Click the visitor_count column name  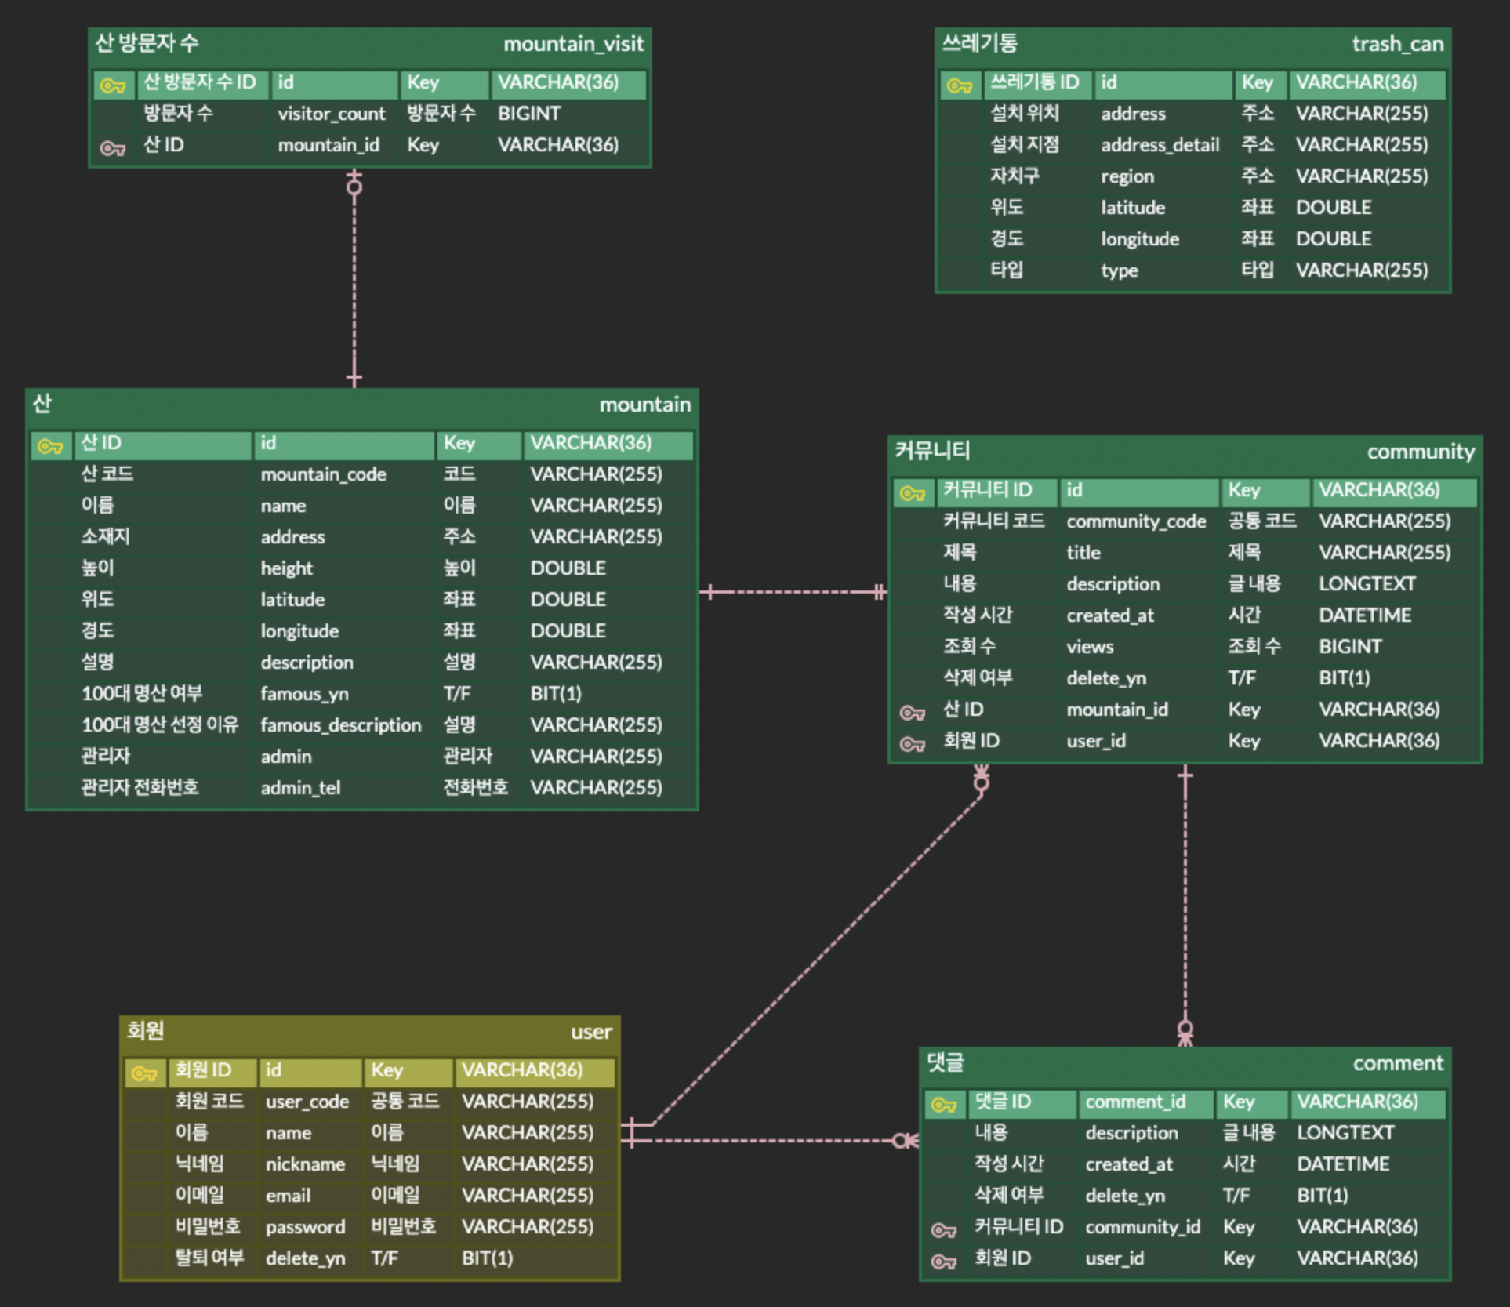point(331,114)
